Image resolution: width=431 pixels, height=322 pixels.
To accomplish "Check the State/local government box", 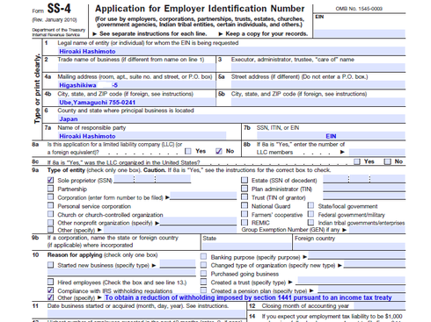I will coord(310,205).
